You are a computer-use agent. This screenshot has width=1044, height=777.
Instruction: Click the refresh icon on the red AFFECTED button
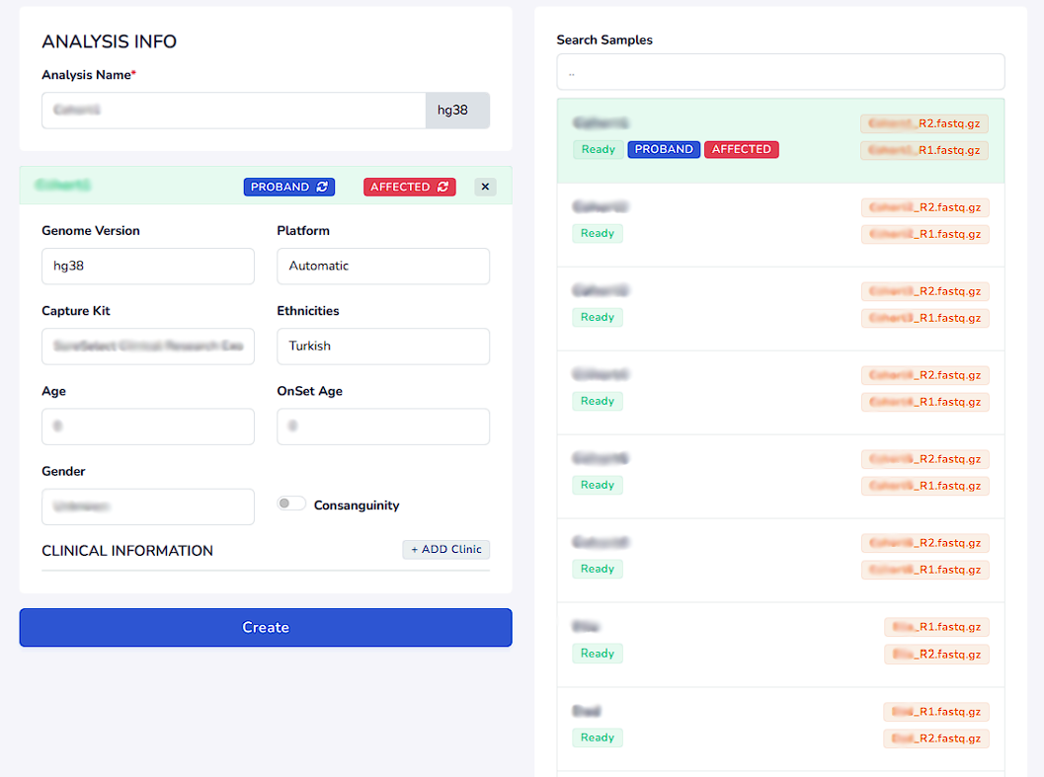click(442, 187)
